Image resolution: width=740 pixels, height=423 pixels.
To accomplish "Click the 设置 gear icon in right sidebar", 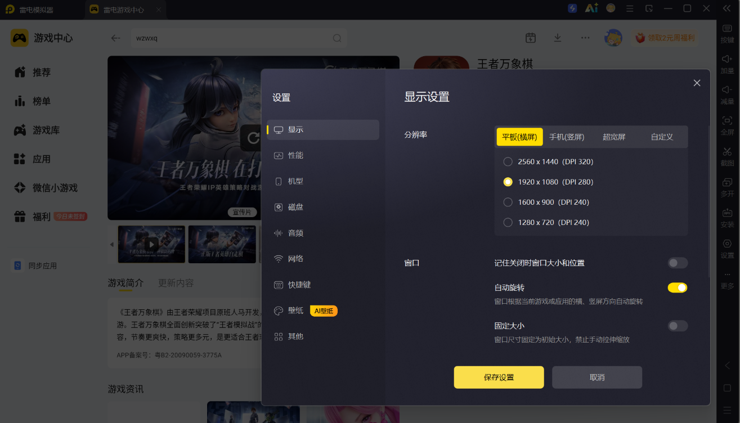I will (x=727, y=244).
